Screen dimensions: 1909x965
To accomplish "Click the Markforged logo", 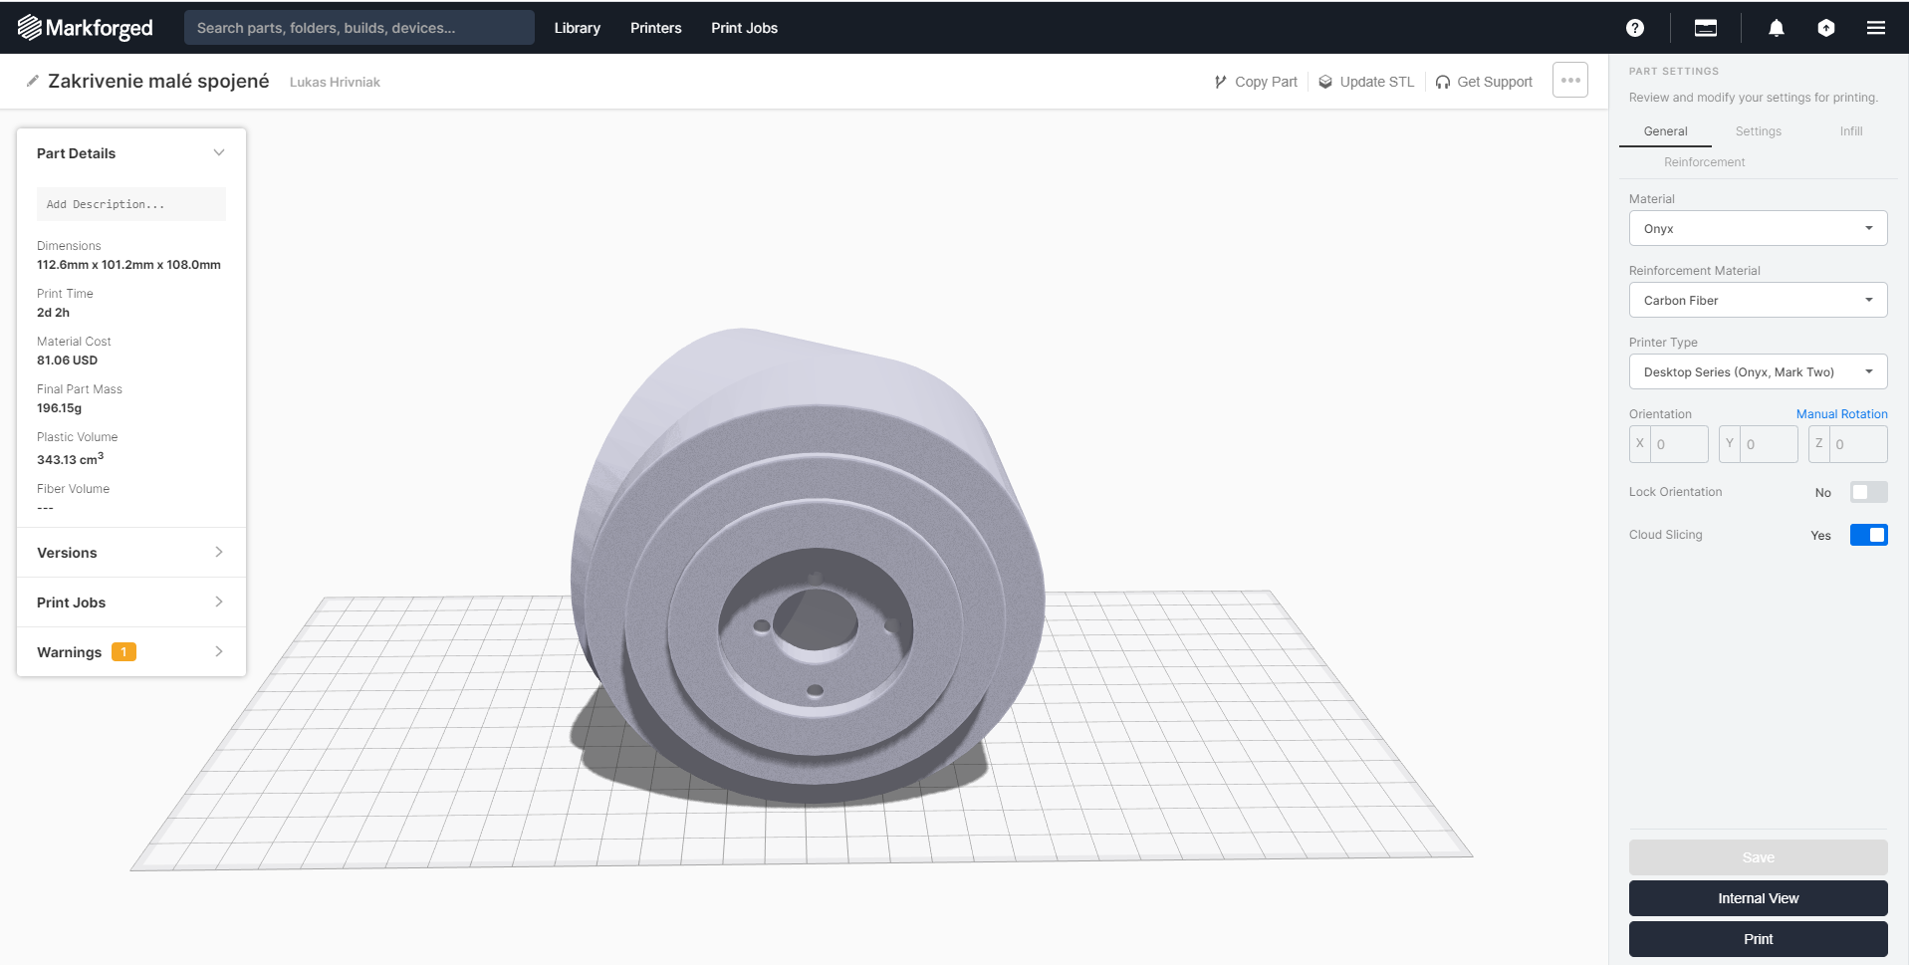I will (86, 28).
